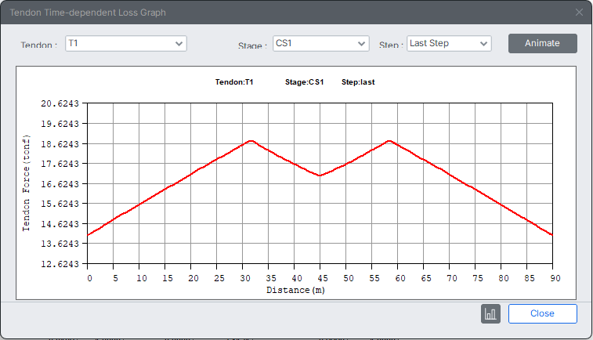
Task: Close dialog with the title bar X
Action: 579,13
